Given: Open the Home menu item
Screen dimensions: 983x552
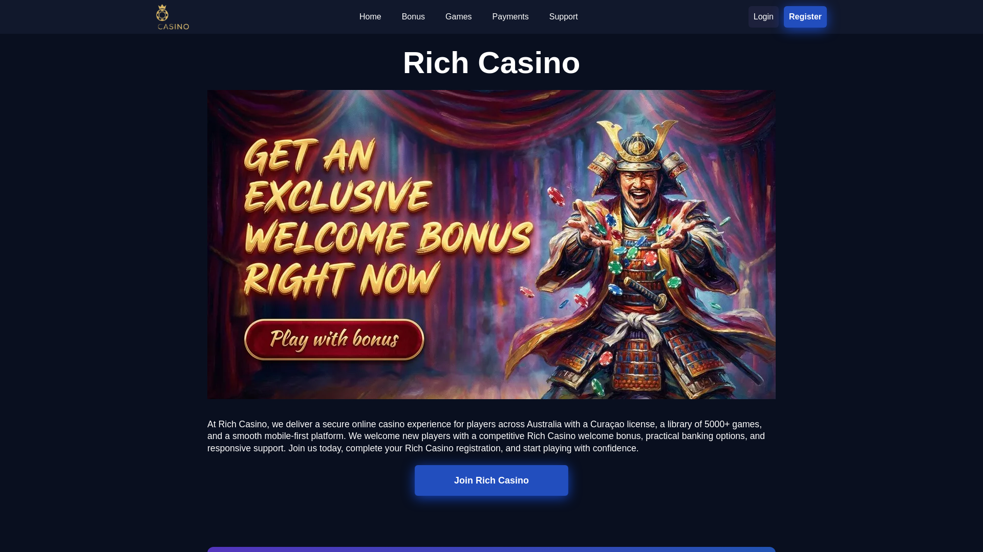Looking at the screenshot, I should 370,17.
